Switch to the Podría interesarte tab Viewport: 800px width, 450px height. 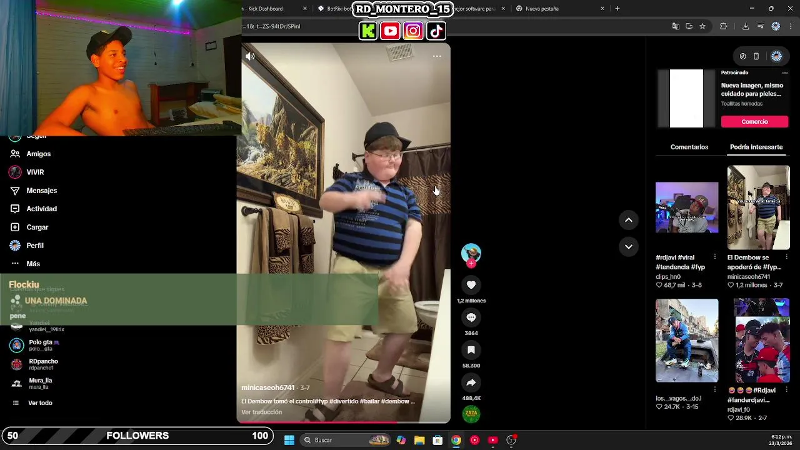(x=756, y=147)
